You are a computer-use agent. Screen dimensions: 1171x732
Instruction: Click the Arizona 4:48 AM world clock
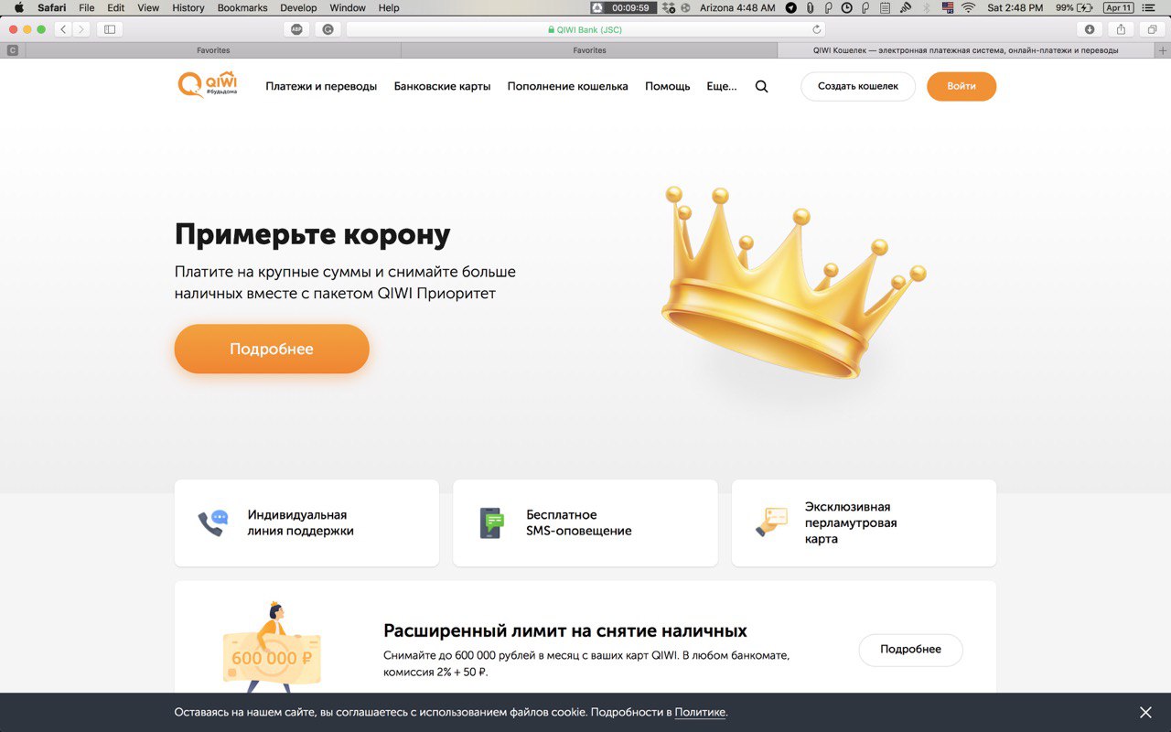click(737, 7)
